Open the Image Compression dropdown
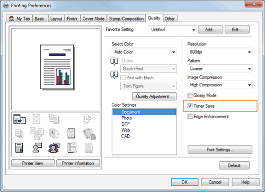The height and width of the screenshot is (192, 265). point(220,85)
